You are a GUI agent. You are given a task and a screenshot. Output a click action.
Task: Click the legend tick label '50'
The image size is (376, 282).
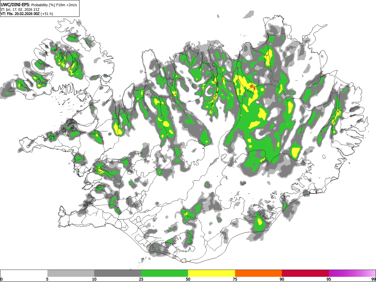[188, 279]
